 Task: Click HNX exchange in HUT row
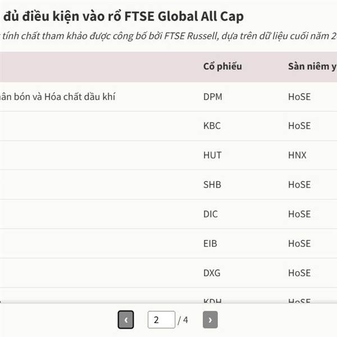point(298,155)
